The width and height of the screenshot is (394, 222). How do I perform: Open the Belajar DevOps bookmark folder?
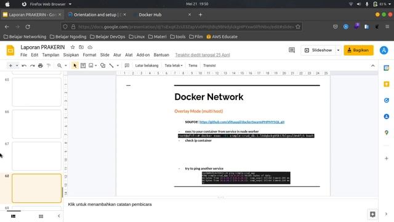pyautogui.click(x=108, y=36)
